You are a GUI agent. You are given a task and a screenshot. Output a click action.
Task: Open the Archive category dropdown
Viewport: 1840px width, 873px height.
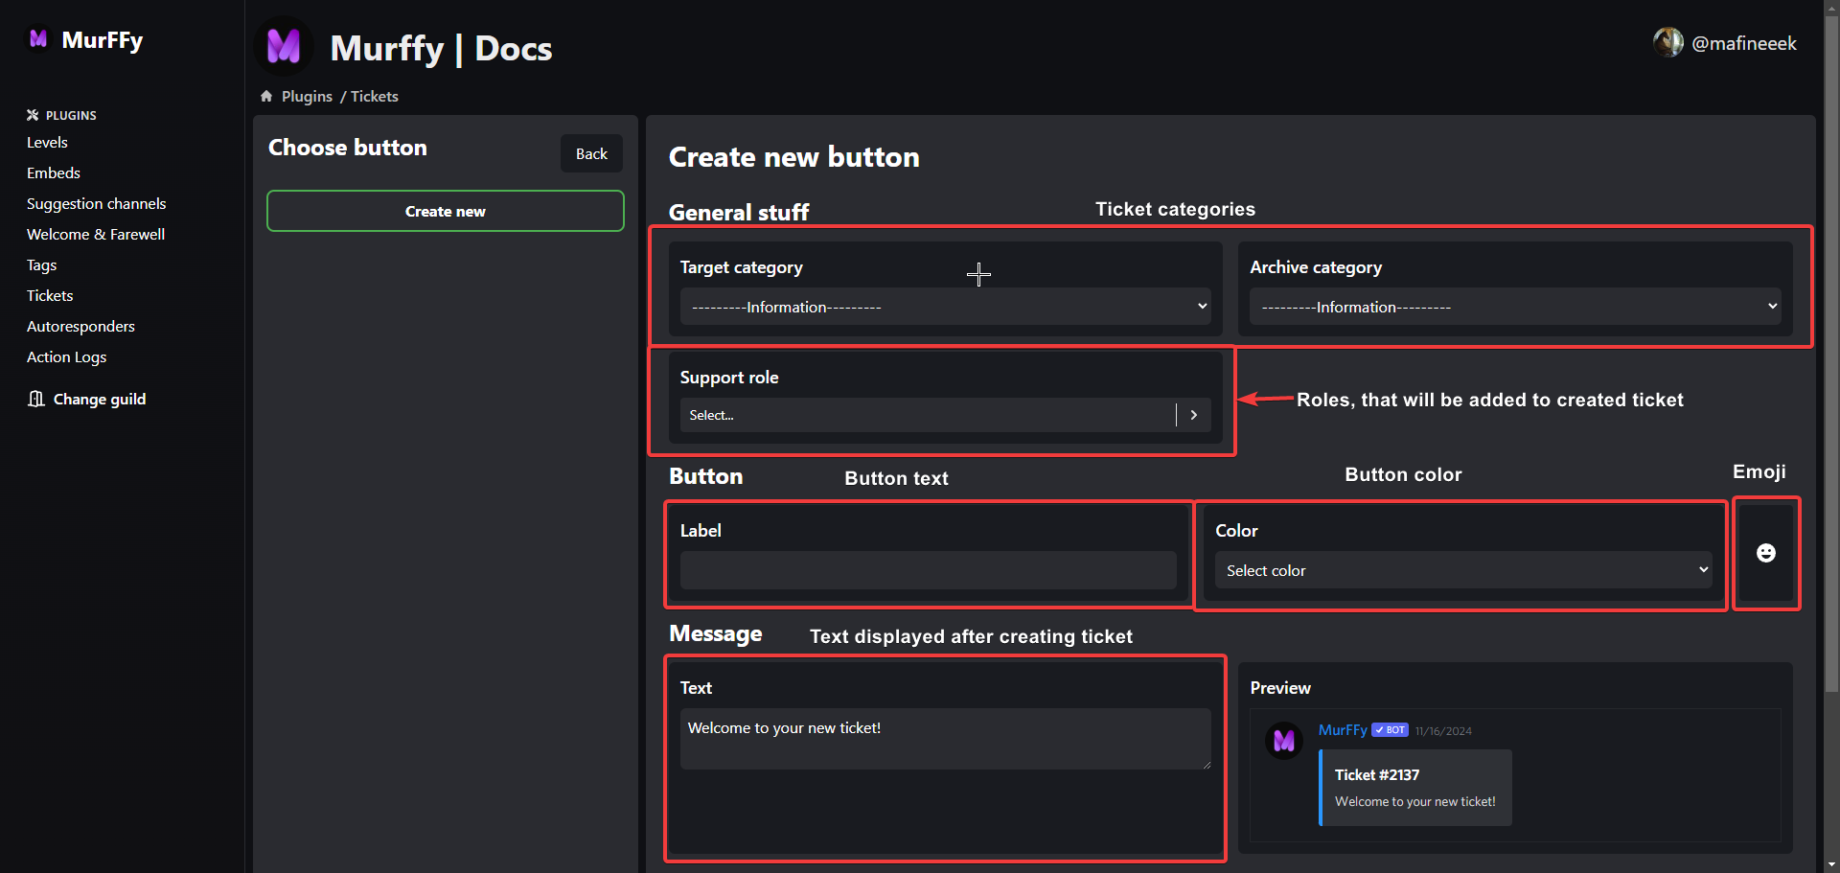click(x=1515, y=307)
